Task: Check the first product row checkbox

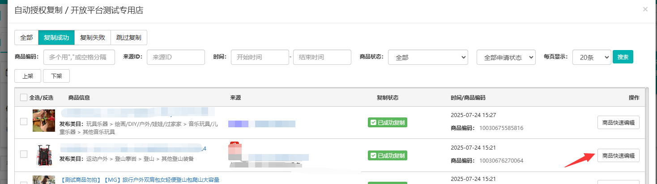Action: pyautogui.click(x=24, y=121)
